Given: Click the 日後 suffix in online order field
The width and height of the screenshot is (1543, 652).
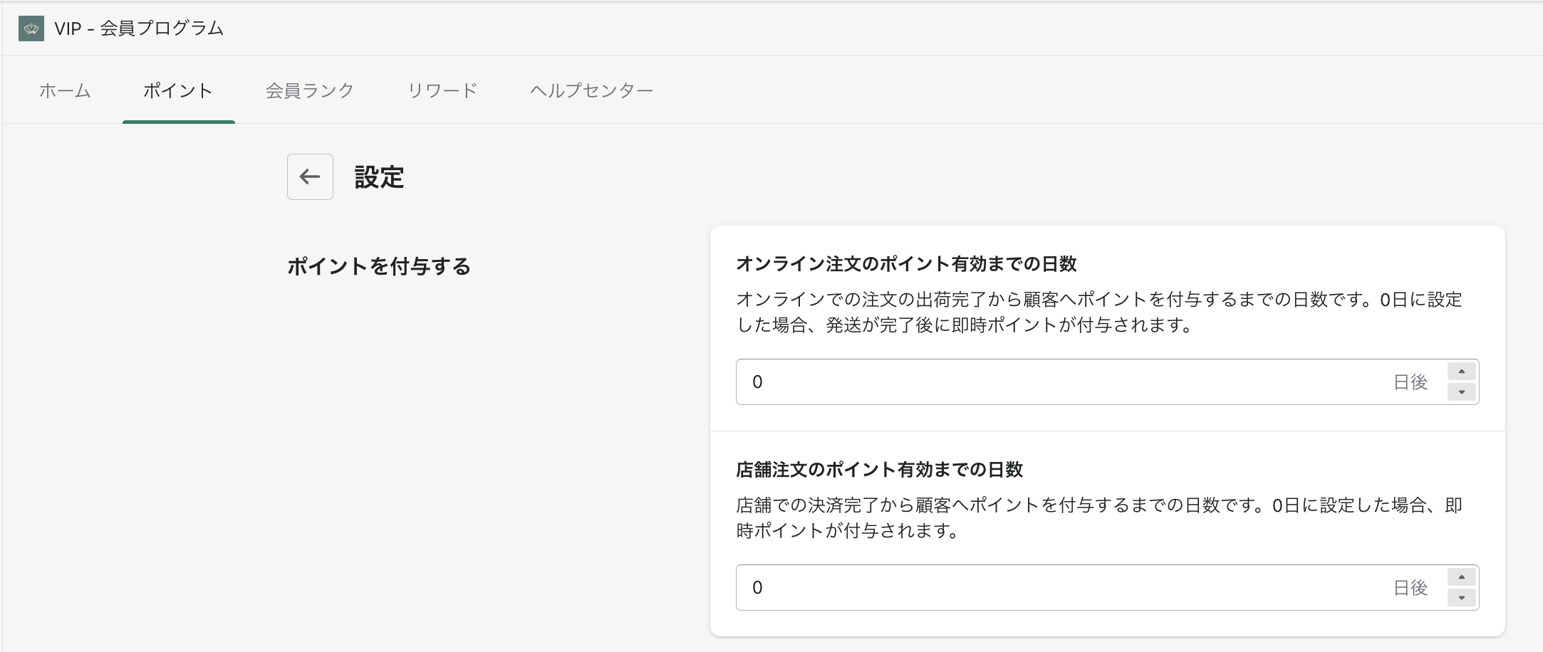Looking at the screenshot, I should pyautogui.click(x=1410, y=382).
